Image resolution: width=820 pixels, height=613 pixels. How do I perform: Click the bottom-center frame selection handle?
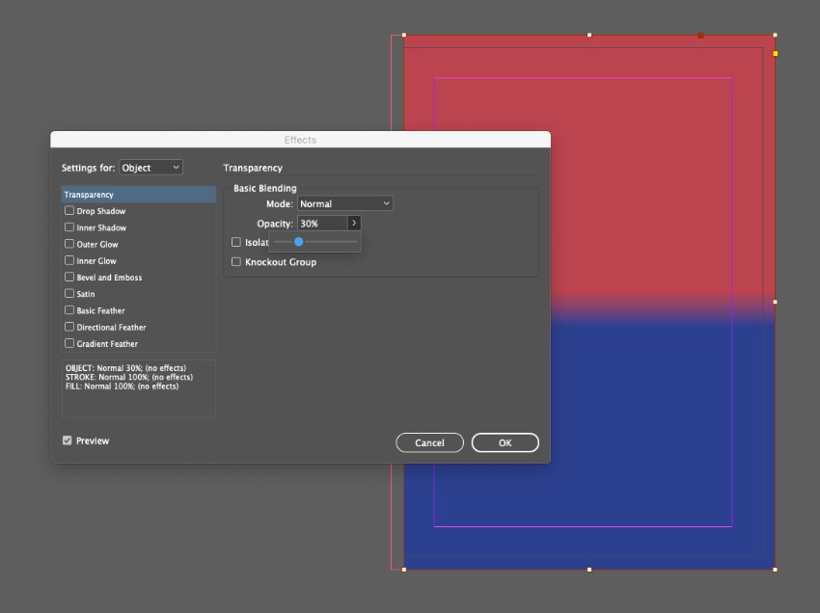[589, 570]
